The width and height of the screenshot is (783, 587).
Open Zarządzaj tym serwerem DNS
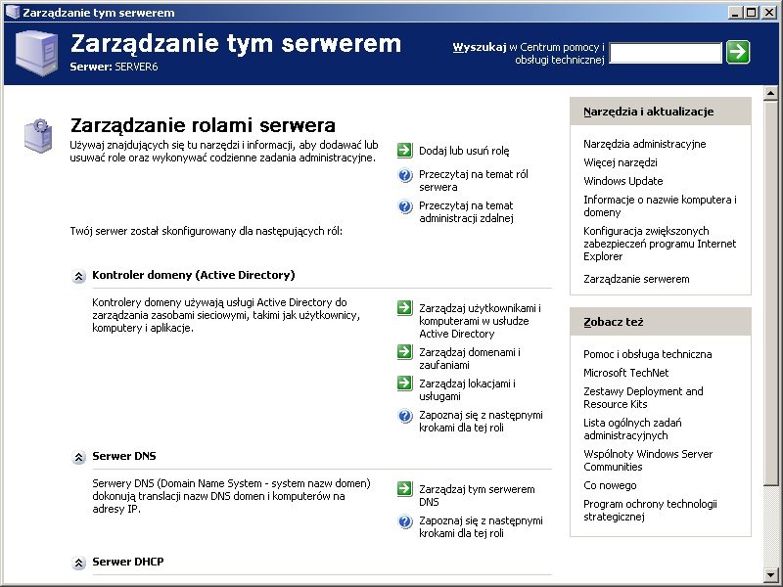click(477, 495)
